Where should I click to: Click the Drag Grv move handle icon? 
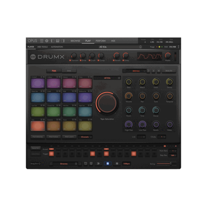39,164
